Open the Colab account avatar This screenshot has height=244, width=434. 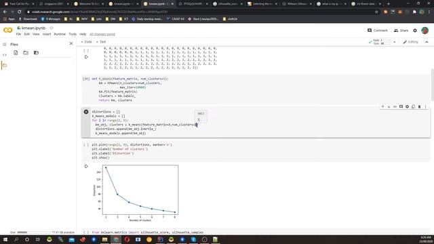pos(425,30)
